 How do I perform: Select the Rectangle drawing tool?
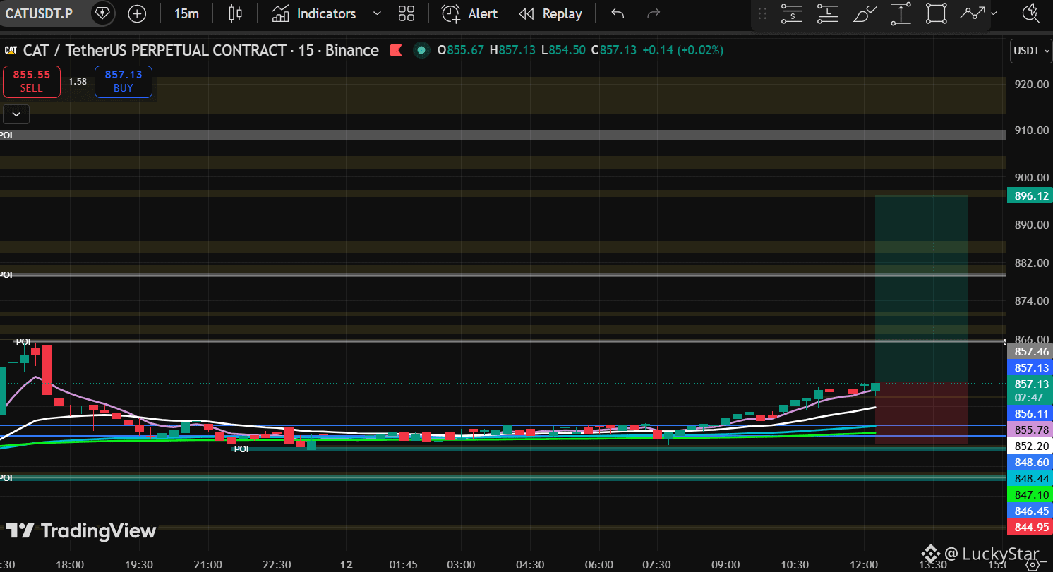point(936,13)
